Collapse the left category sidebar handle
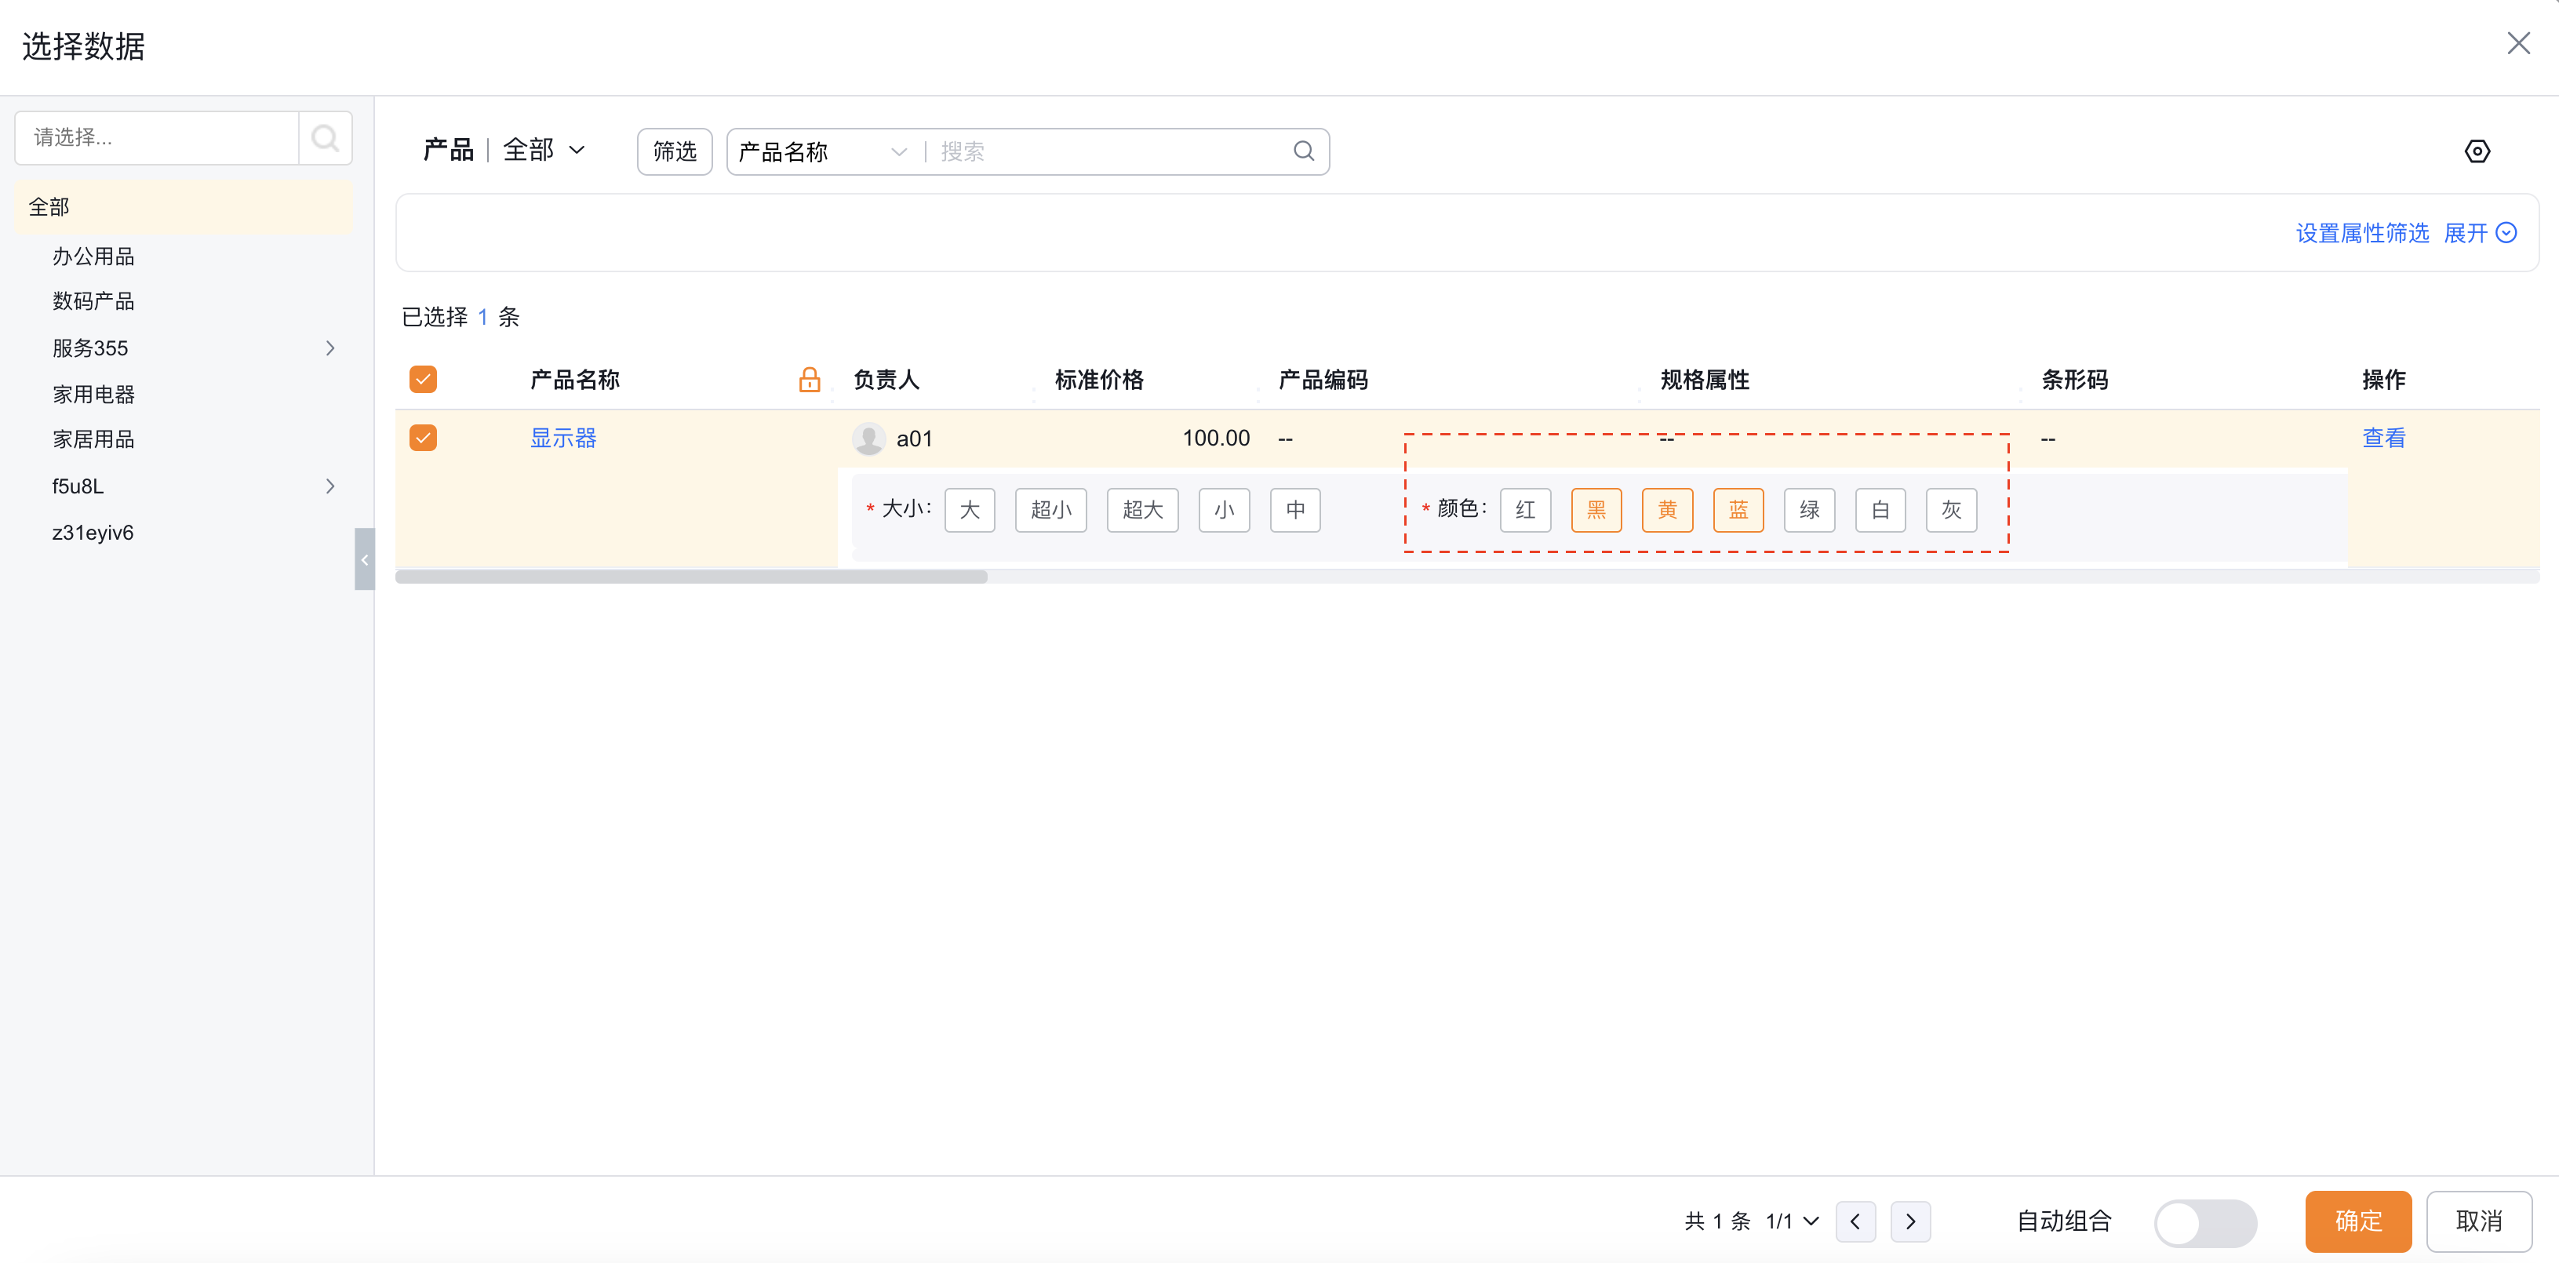 click(x=365, y=559)
